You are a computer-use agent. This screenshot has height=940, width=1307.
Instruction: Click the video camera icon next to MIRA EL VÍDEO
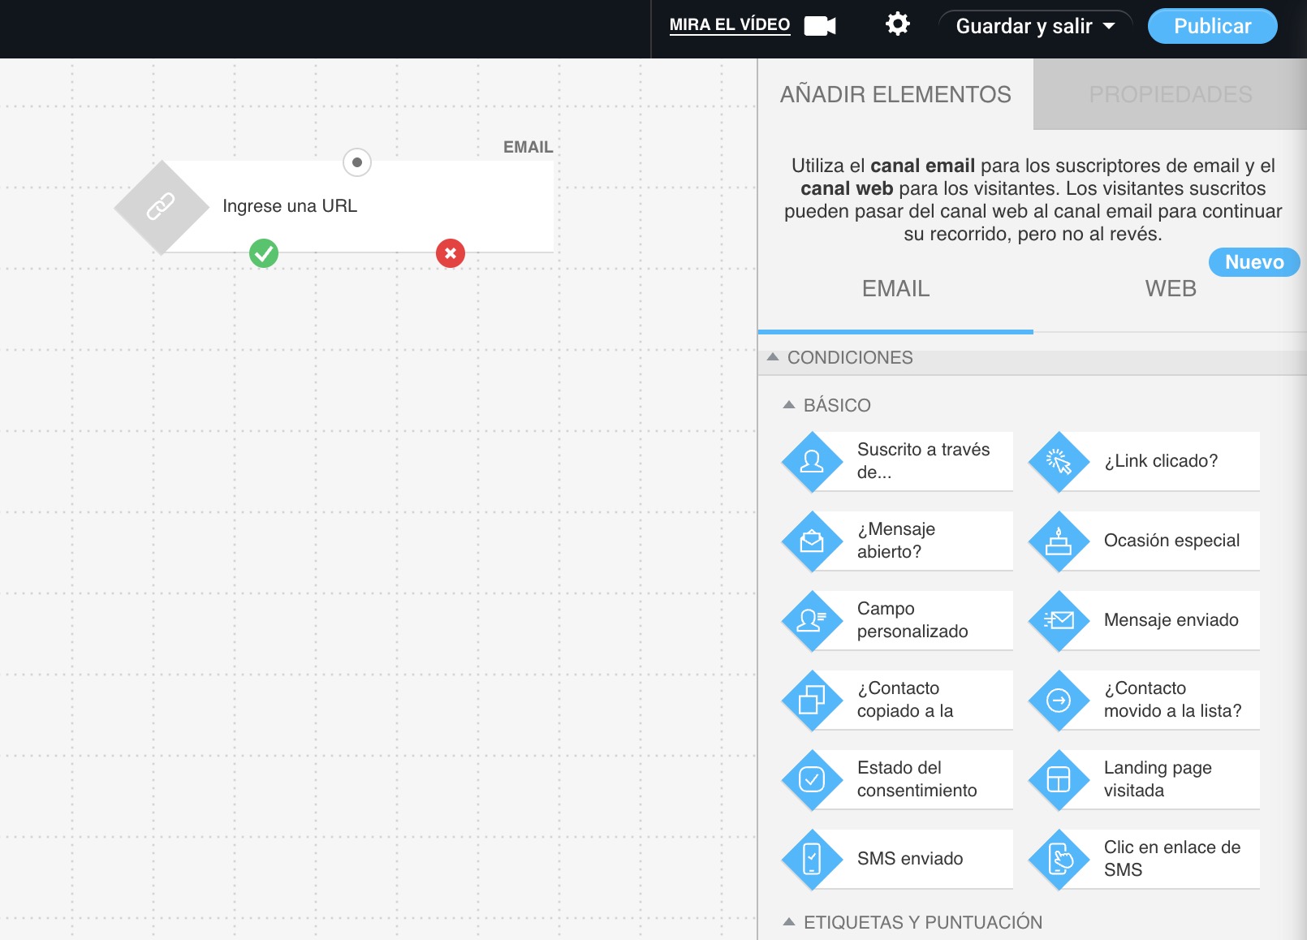click(x=819, y=25)
